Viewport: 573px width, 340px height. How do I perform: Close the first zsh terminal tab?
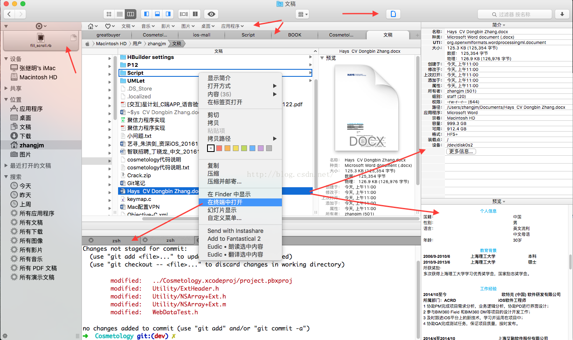click(91, 240)
